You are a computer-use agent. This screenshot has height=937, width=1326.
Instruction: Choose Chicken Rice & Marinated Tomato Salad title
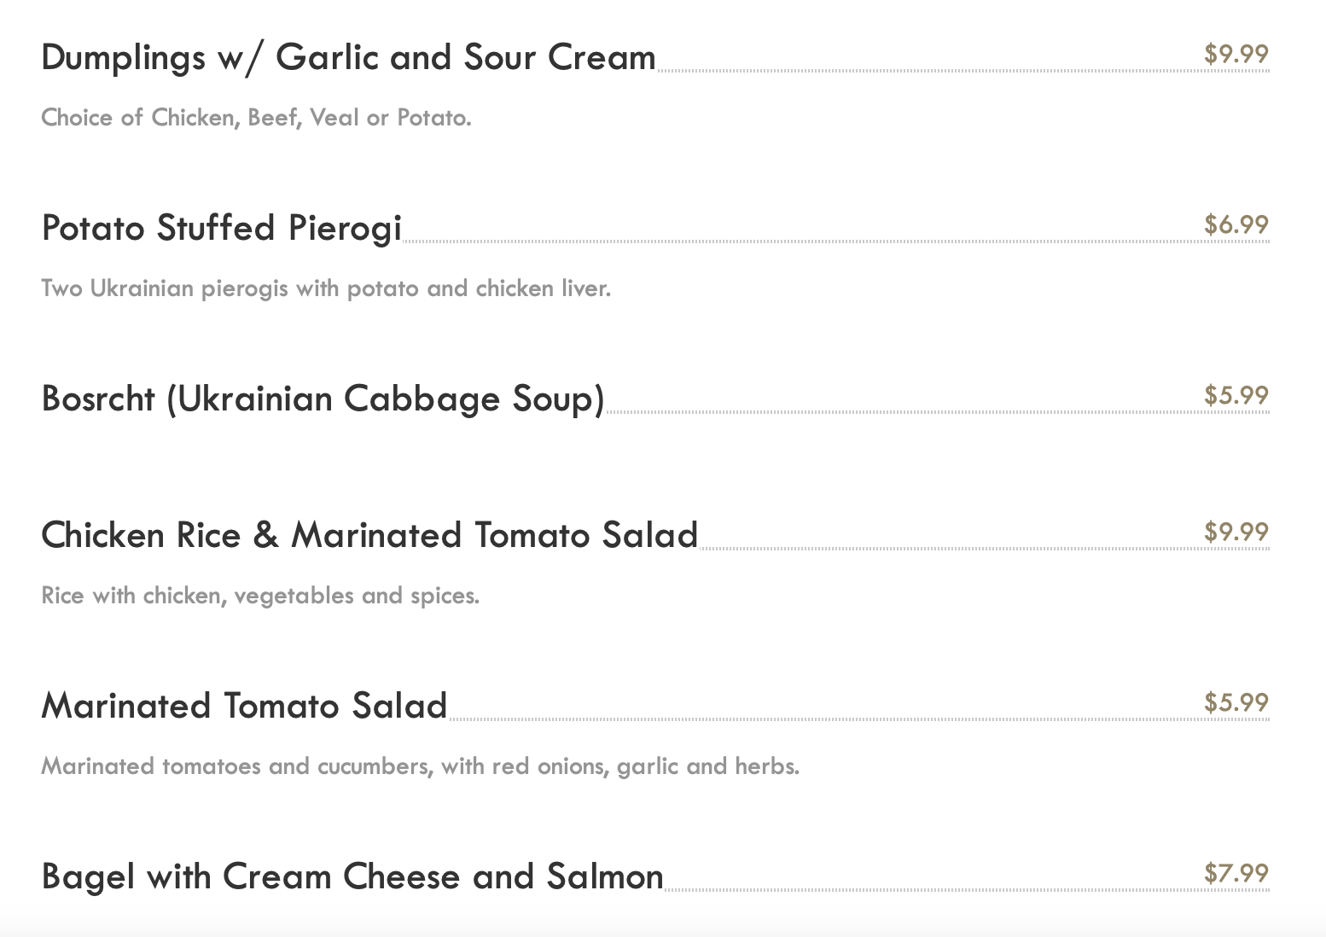click(369, 536)
